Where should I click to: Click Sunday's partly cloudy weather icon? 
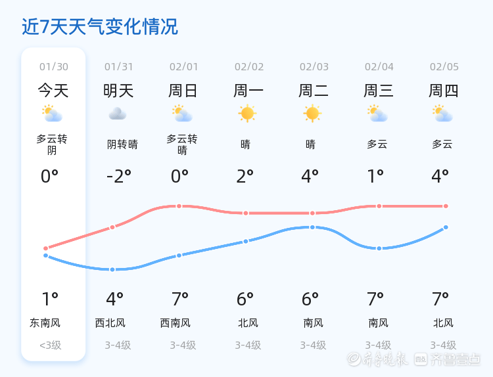coord(182,114)
